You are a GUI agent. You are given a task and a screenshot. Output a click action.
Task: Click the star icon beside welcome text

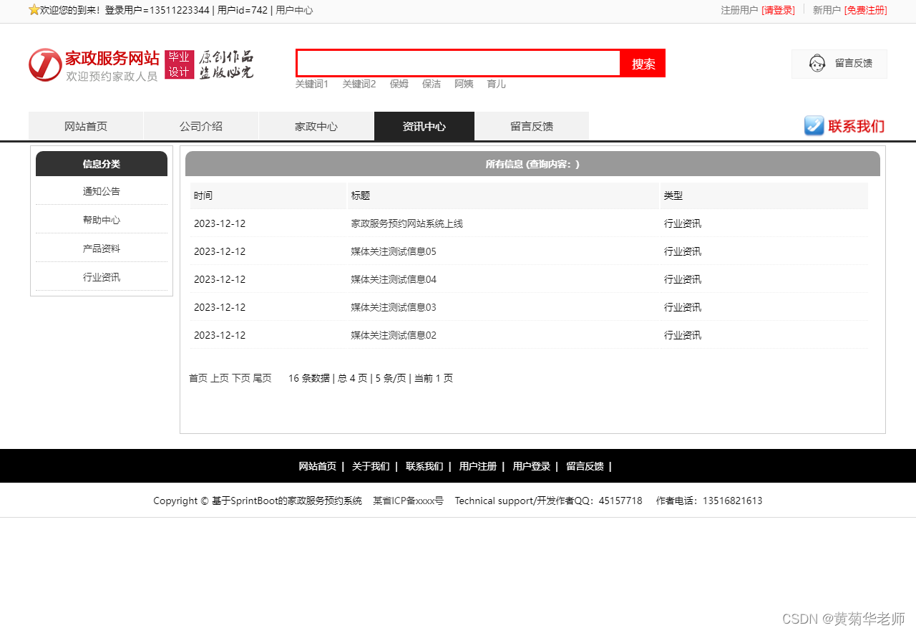click(x=34, y=10)
